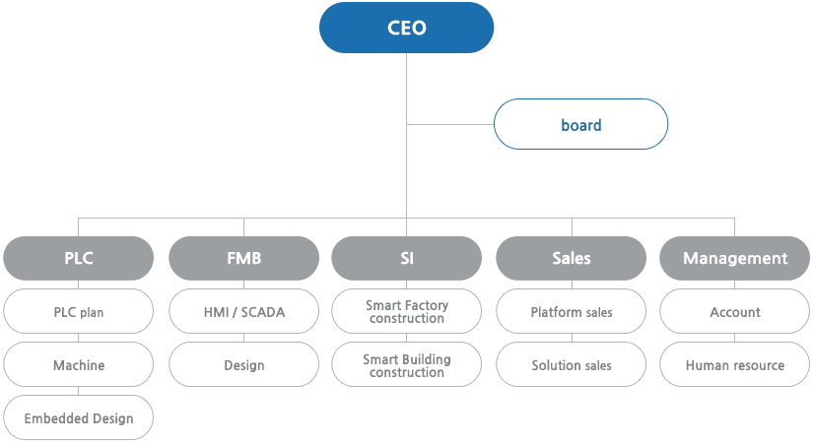Open the Human resource box
Viewport: 813px width, 444px height.
(x=735, y=364)
